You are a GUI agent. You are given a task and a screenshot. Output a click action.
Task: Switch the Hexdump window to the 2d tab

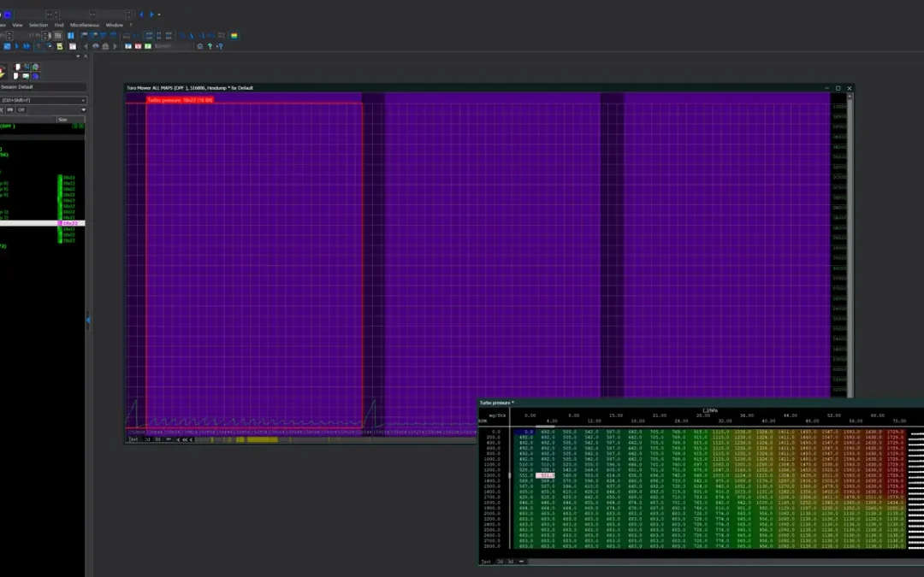tap(147, 439)
